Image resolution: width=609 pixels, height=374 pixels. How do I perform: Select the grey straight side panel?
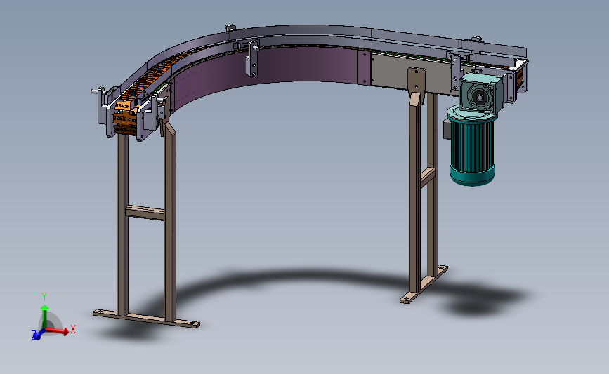(x=412, y=74)
